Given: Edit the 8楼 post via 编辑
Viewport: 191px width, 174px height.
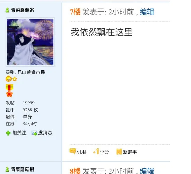Looking at the screenshot, I should (x=147, y=171).
